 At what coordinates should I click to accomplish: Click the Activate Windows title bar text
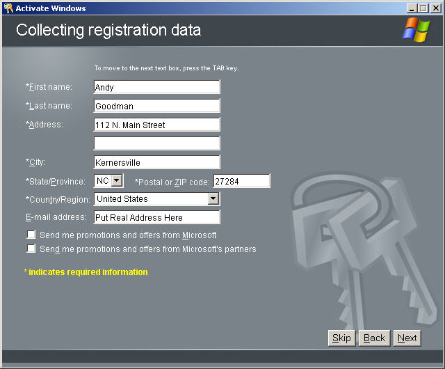51,8
